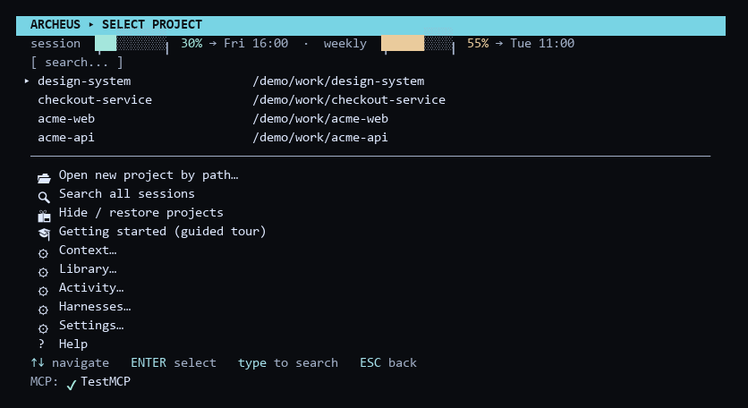Click the type to search hint
Screen dimensions: 748x408
[x=287, y=363]
